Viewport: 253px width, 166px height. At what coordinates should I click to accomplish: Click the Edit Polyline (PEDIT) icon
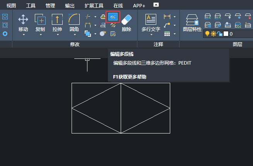tap(113, 17)
